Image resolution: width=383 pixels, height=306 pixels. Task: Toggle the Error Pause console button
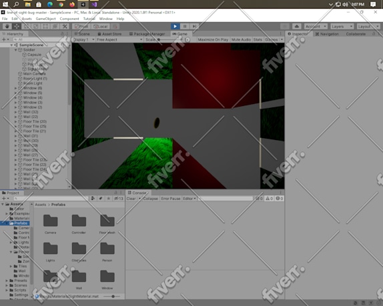tap(171, 199)
